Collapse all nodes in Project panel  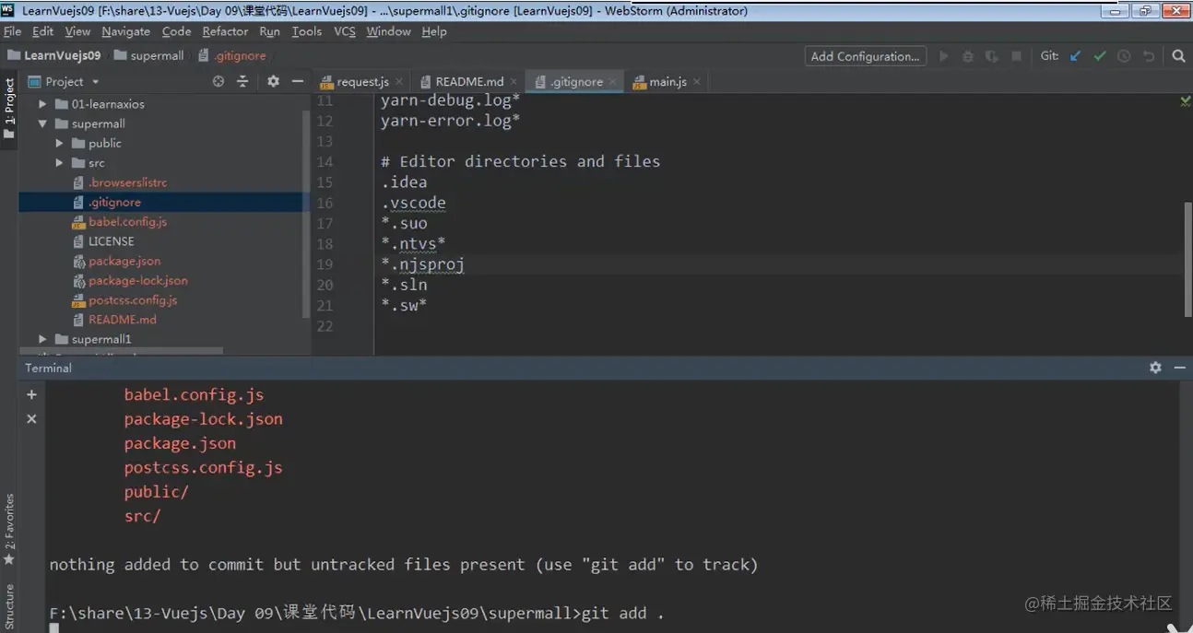tap(242, 81)
